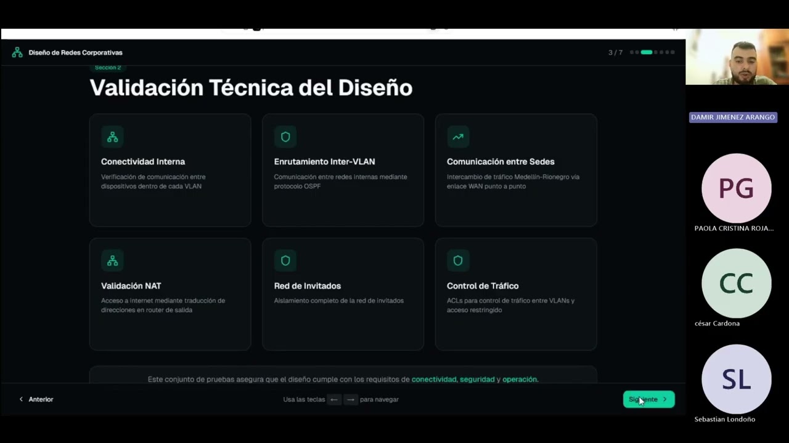Image resolution: width=789 pixels, height=443 pixels.
Task: Click the PAOLA CRISTINA ROJA... participant name
Action: (x=734, y=228)
